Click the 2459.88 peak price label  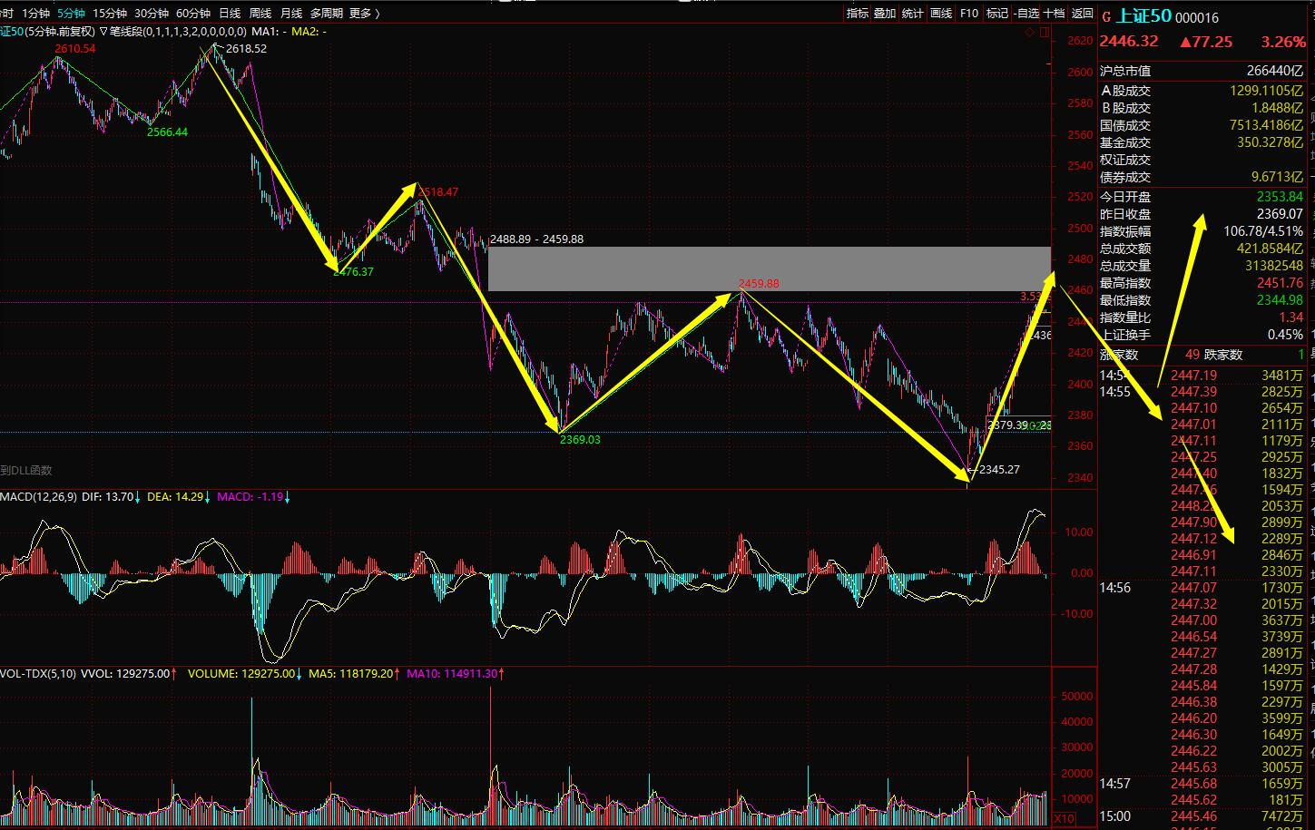coord(759,284)
